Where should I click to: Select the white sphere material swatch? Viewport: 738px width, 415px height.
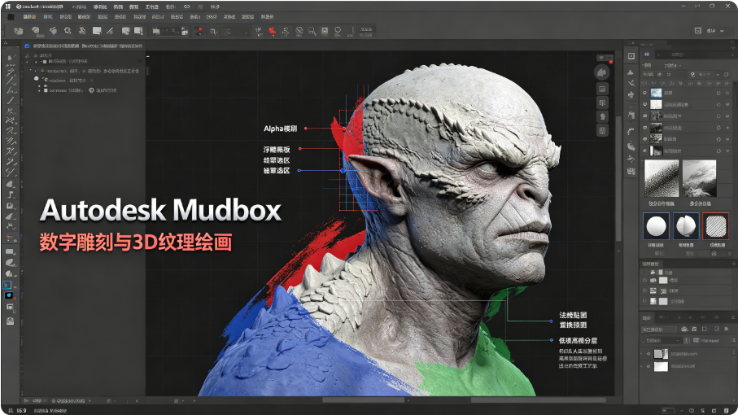(656, 226)
